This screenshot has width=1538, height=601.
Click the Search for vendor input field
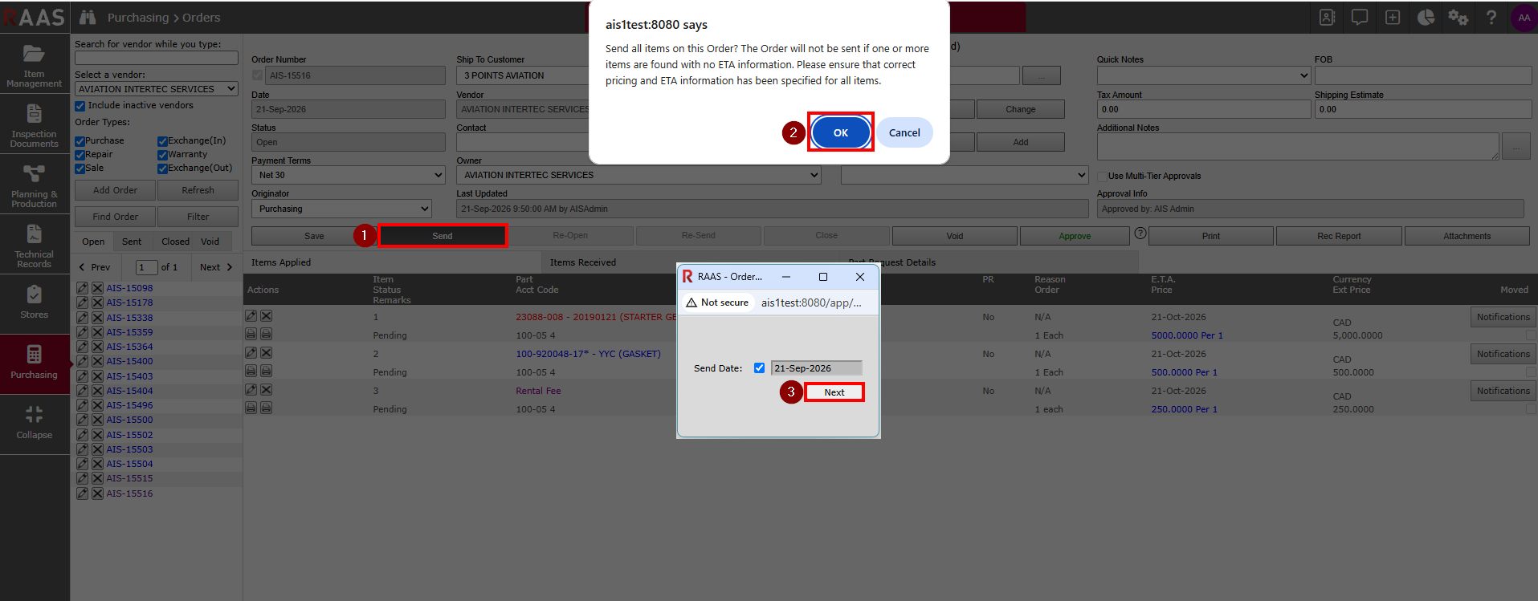click(x=157, y=58)
